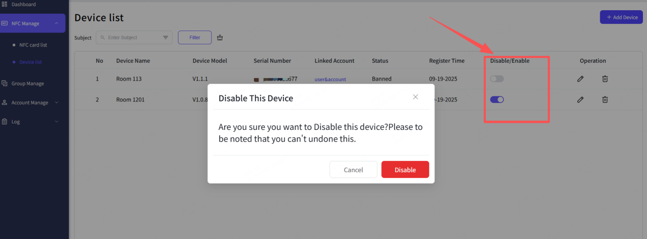Click the Enter Subject search field
The height and width of the screenshot is (239, 647).
point(133,38)
